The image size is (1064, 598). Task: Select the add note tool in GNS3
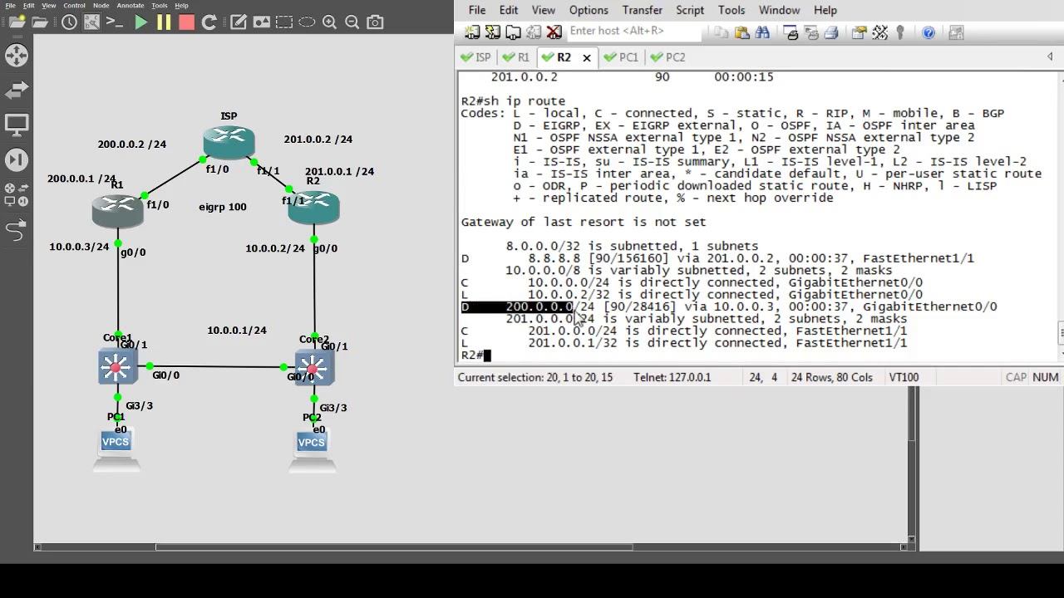(x=239, y=22)
